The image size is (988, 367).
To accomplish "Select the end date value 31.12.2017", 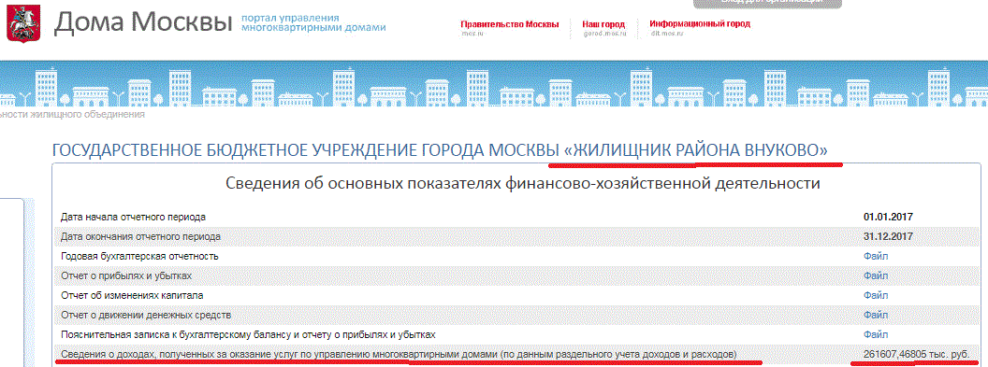I will 889,237.
